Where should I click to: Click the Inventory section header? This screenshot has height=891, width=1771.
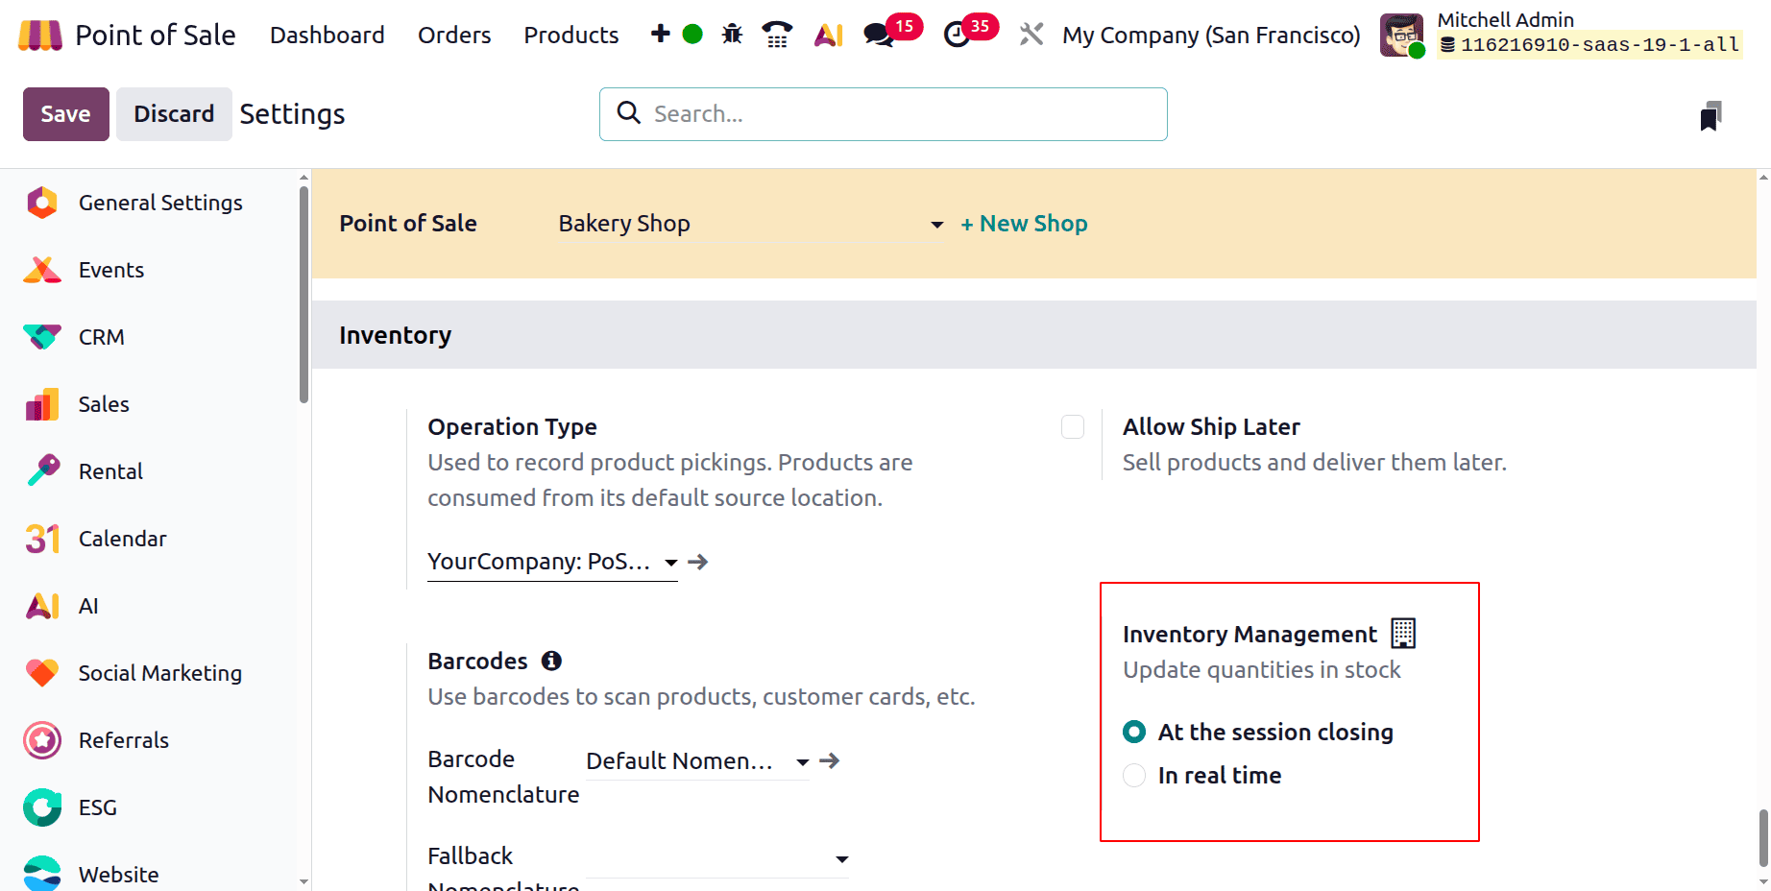click(1034, 335)
